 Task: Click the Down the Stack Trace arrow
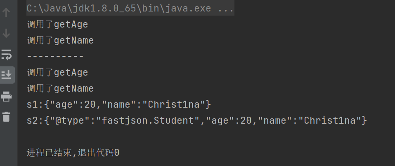(6, 33)
